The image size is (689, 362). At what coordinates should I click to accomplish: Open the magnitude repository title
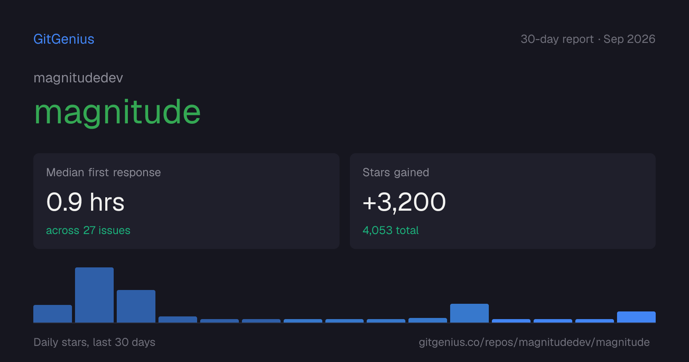click(118, 112)
